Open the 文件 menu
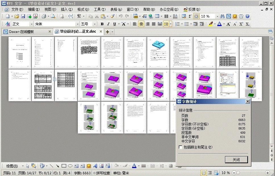The image size is (275, 176). pos(17,9)
